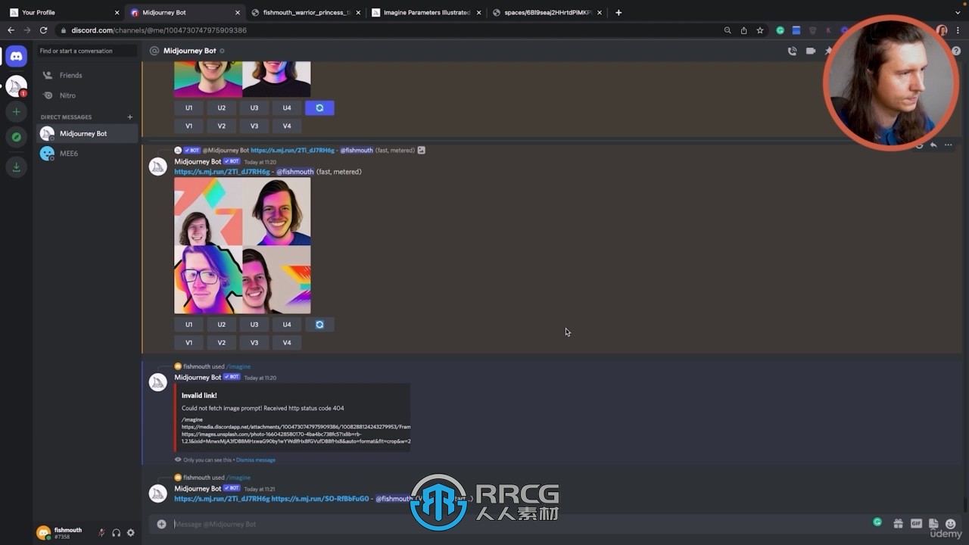Screen dimensions: 969x545
Task: Open zoom magnifier icon in address bar
Action: point(728,30)
